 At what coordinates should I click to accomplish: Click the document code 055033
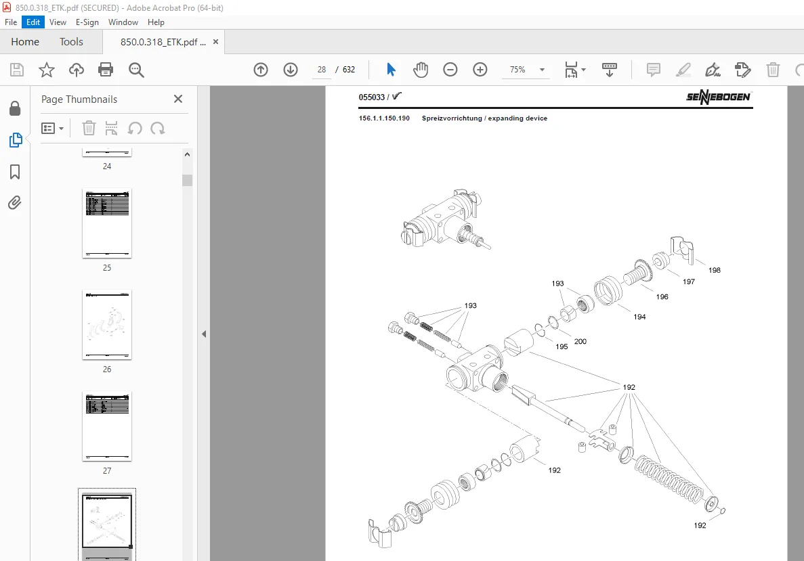coord(372,97)
